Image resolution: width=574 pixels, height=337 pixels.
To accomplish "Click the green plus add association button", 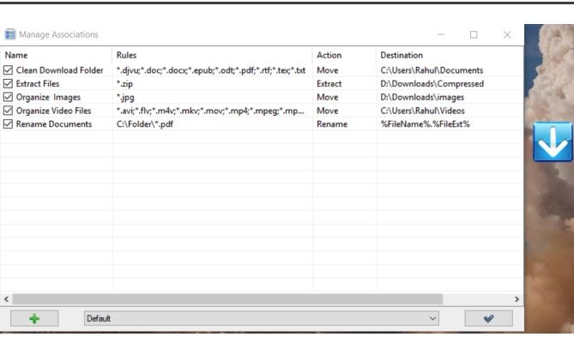I will pyautogui.click(x=34, y=318).
